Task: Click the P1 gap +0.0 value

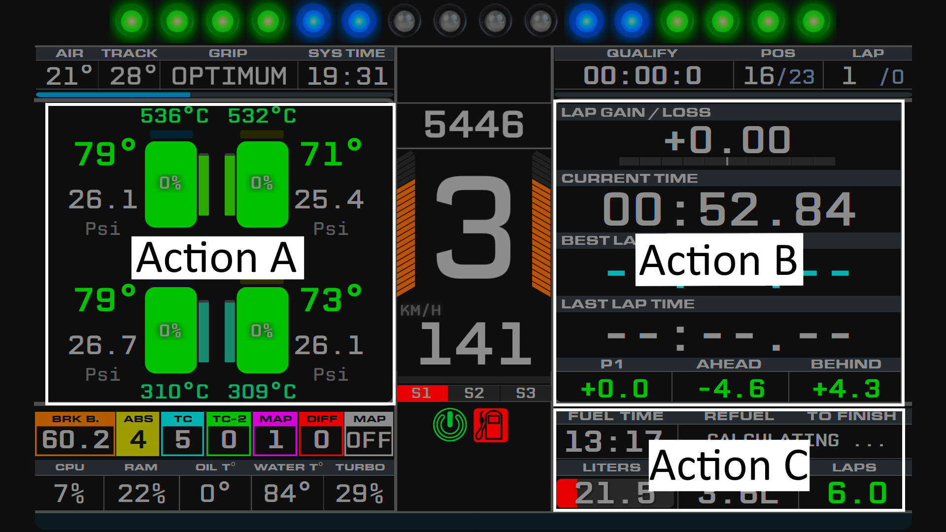Action: [614, 389]
